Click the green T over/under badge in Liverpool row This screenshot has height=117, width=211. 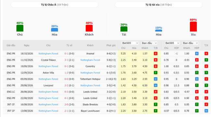(x=206, y=86)
